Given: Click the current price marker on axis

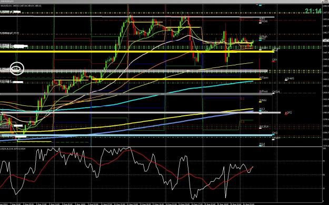Looking at the screenshot, I should pyautogui.click(x=326, y=41).
